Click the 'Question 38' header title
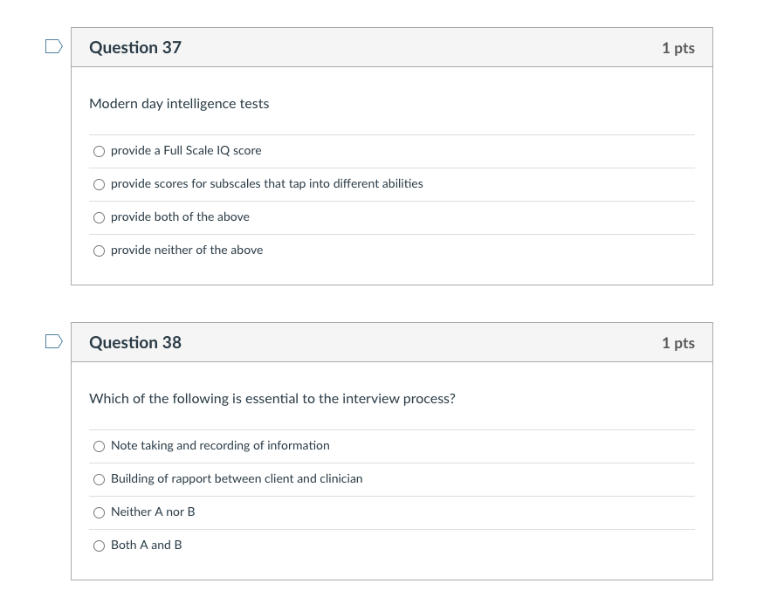The image size is (784, 604). (134, 342)
